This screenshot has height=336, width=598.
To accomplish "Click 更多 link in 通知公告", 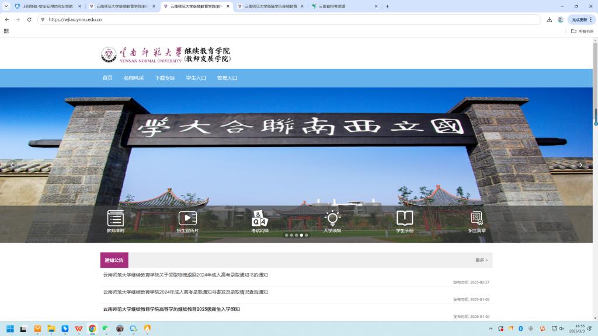I will tap(481, 260).
